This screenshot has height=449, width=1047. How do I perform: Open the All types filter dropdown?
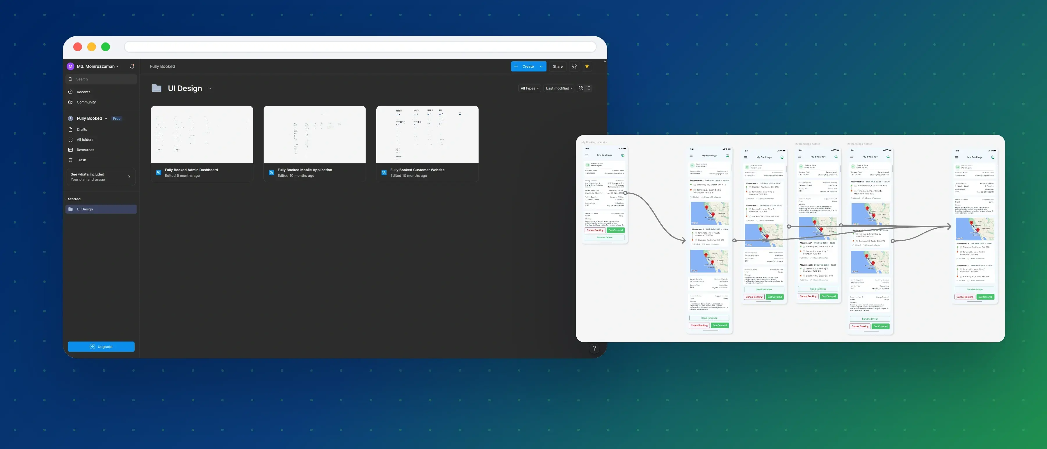530,88
